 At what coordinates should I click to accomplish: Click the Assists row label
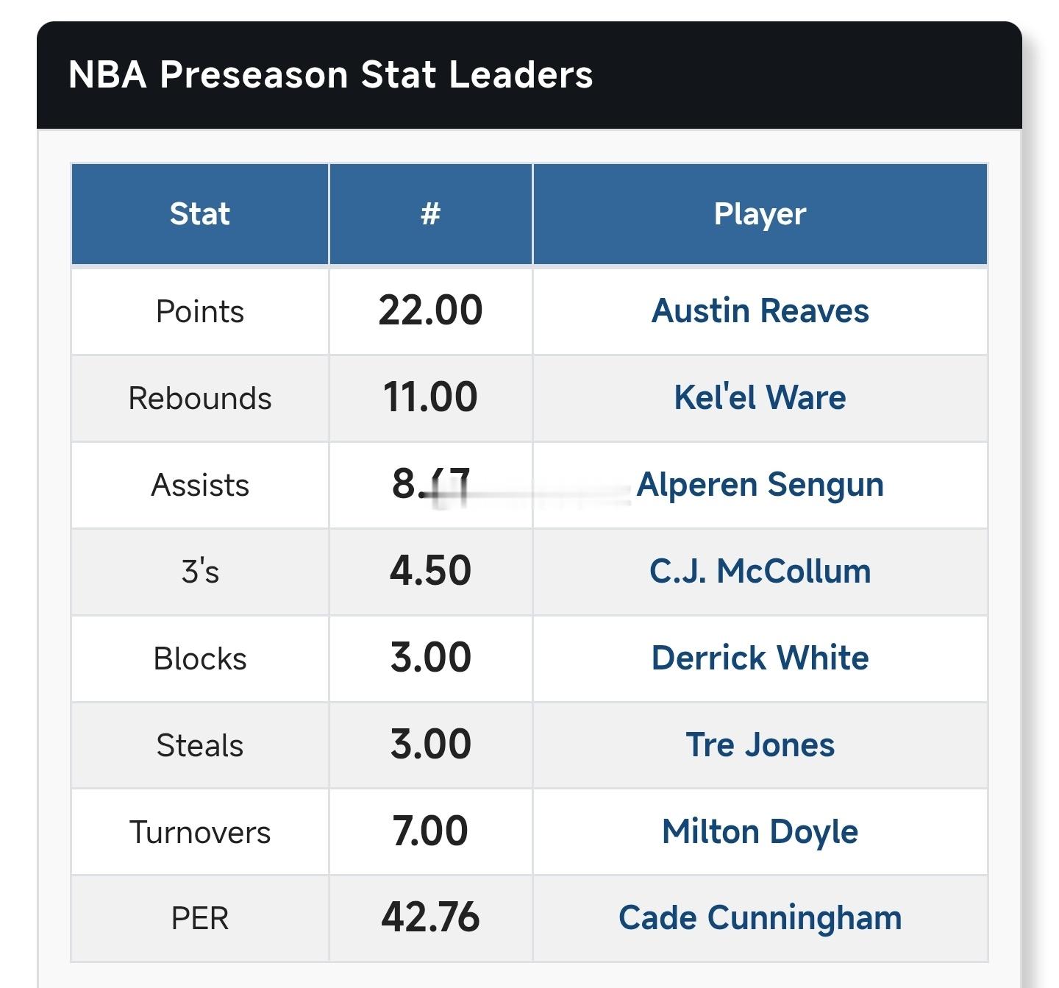(x=199, y=485)
